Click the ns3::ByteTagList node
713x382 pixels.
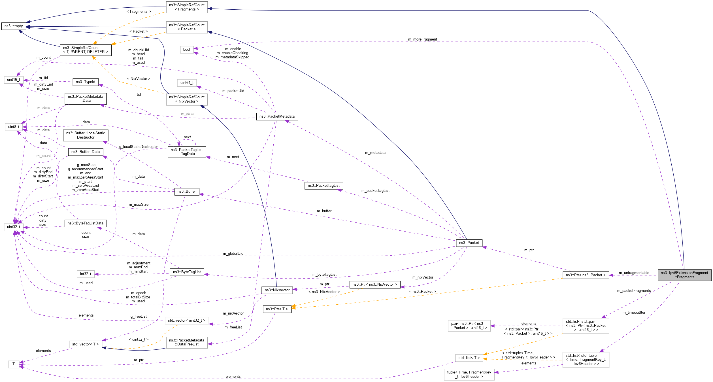pyautogui.click(x=187, y=272)
